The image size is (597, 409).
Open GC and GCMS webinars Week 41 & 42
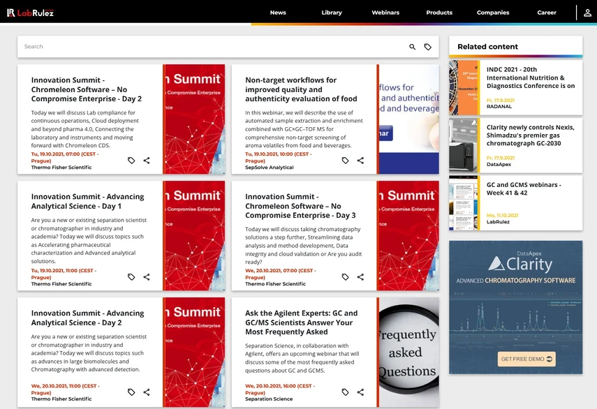pos(524,188)
